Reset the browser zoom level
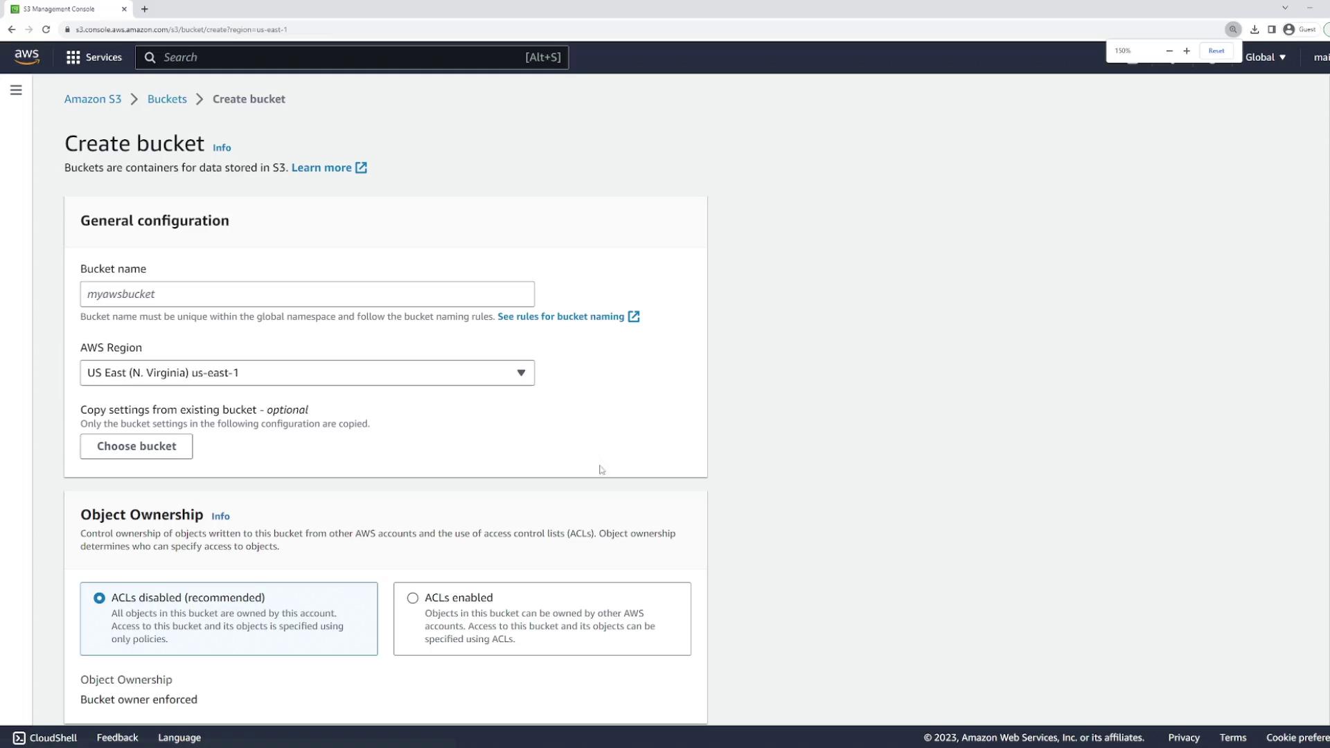This screenshot has height=748, width=1330. [x=1216, y=51]
